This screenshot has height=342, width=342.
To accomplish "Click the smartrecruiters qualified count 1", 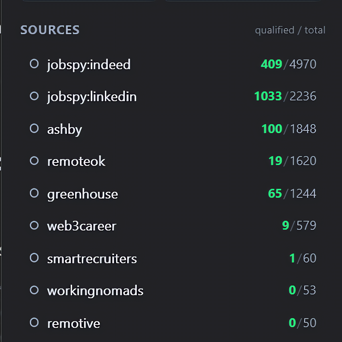I will tap(292, 258).
